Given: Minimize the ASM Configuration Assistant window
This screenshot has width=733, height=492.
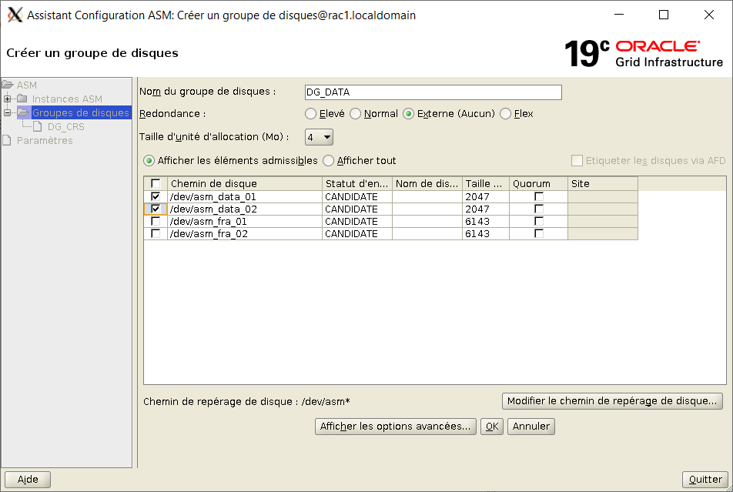Looking at the screenshot, I should click(619, 15).
